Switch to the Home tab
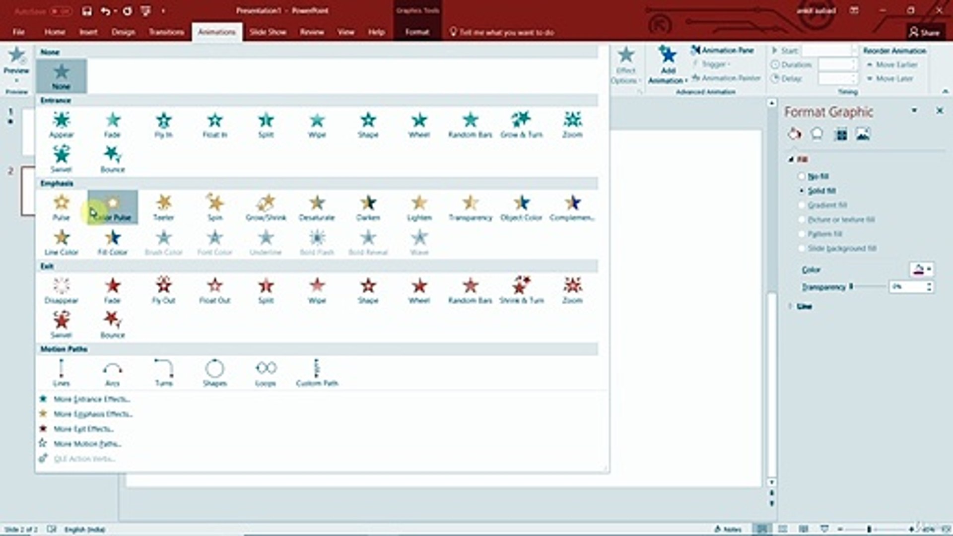953x536 pixels. pyautogui.click(x=55, y=32)
